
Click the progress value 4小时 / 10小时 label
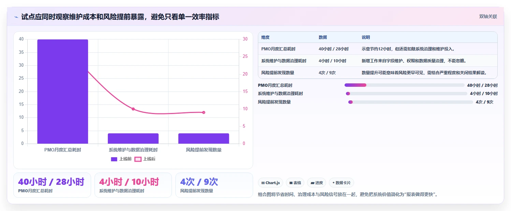point(484,94)
